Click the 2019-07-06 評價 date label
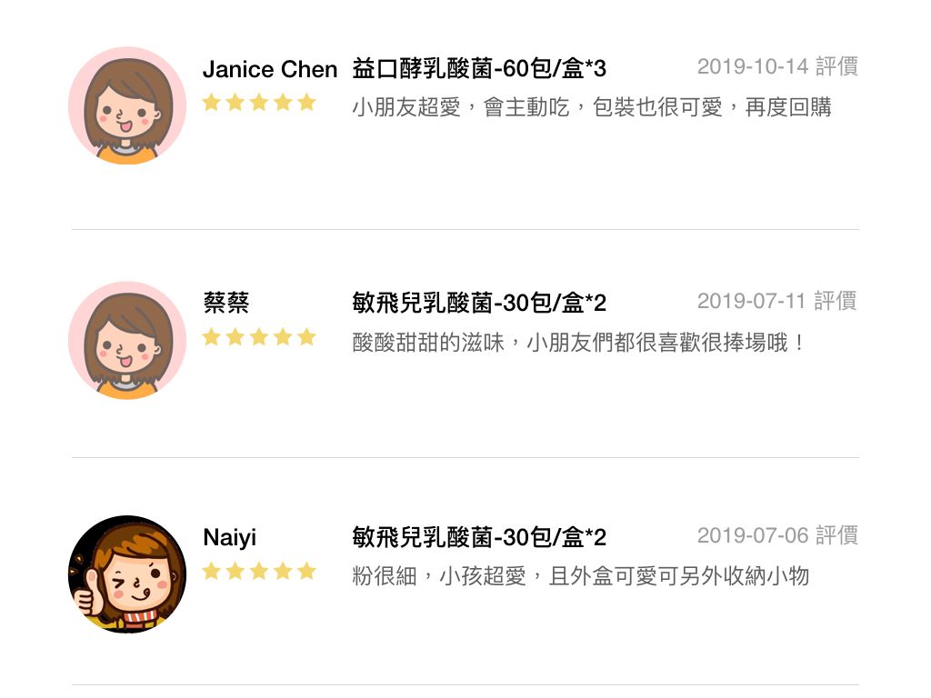The image size is (931, 698). tap(778, 535)
